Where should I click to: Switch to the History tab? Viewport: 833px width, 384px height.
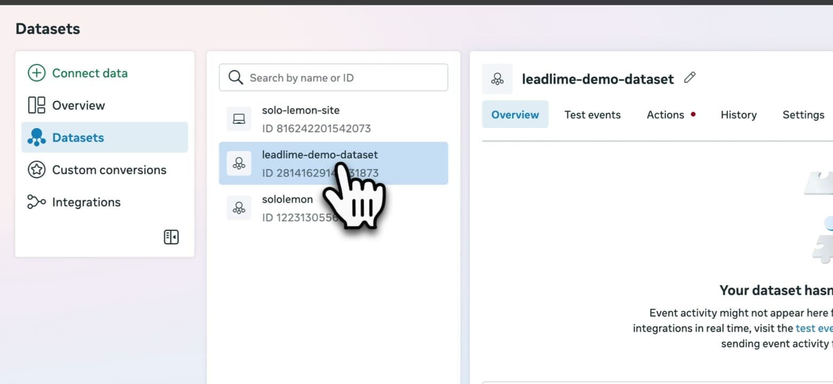pos(738,115)
